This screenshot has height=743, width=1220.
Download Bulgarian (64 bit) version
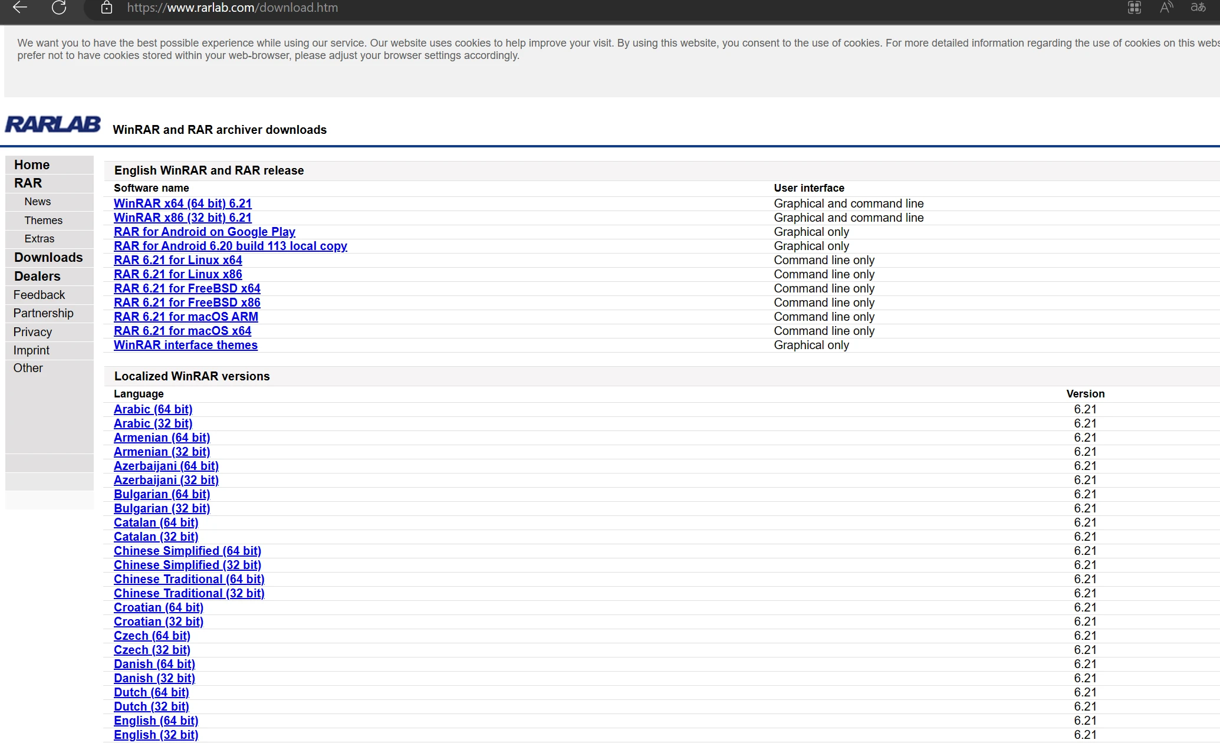pos(162,494)
